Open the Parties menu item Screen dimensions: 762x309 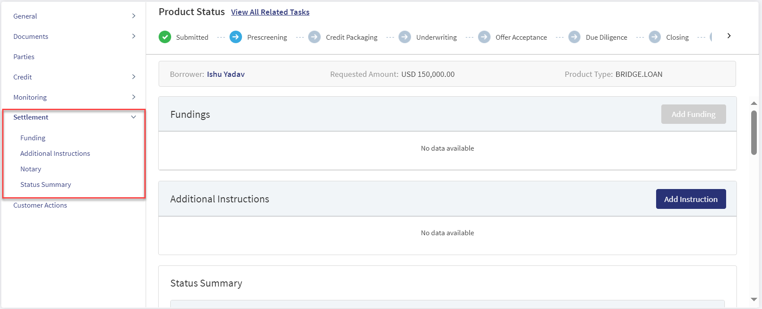(x=24, y=57)
